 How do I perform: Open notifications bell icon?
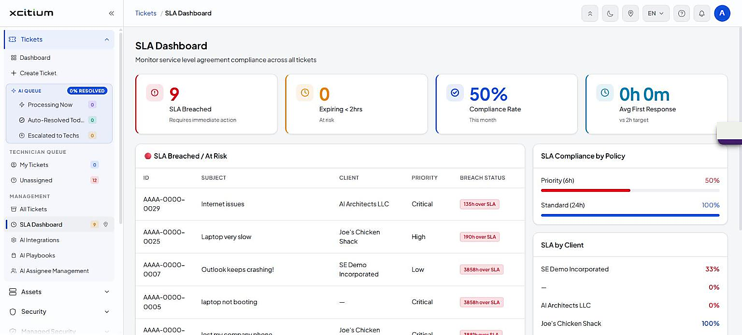pos(702,13)
